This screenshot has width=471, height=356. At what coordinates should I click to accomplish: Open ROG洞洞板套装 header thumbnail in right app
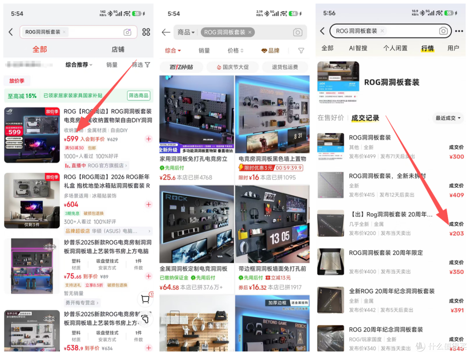coord(338,82)
